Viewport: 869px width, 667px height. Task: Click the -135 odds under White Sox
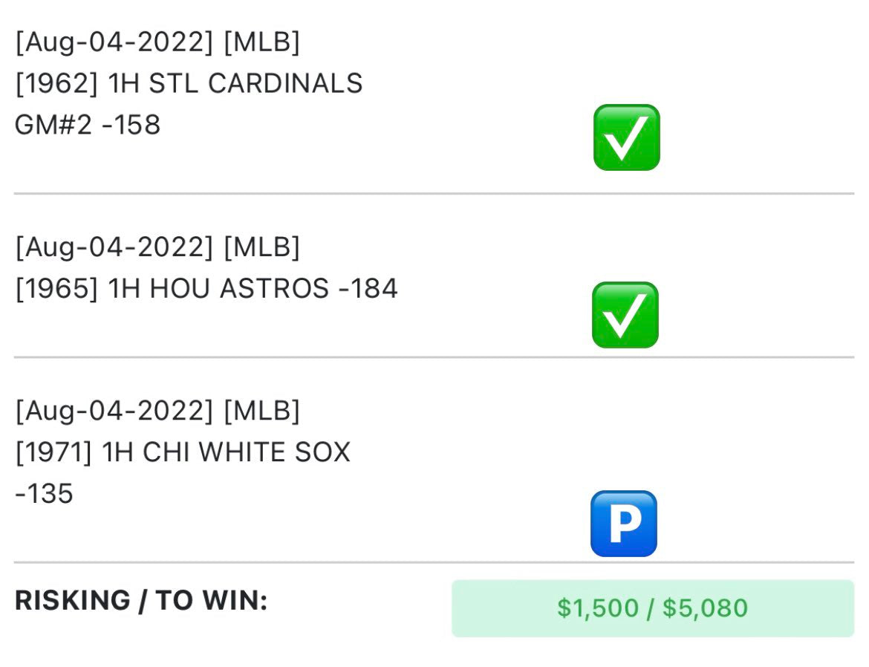(45, 493)
